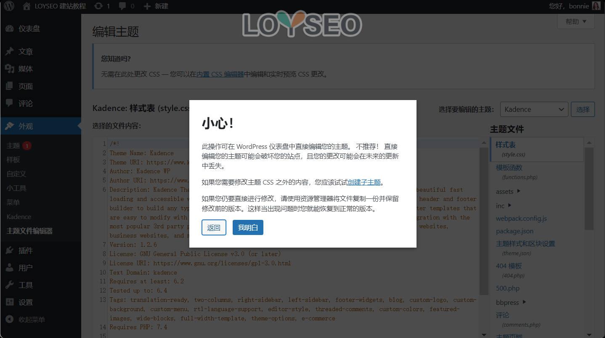The image size is (605, 338).
Task: Click the theme files list scrollbar
Action: coord(589,189)
